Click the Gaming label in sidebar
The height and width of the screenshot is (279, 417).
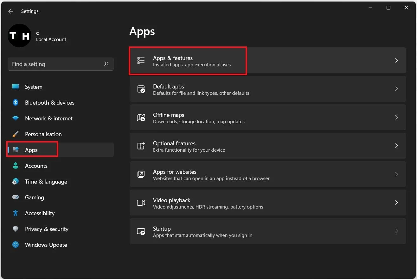(35, 197)
